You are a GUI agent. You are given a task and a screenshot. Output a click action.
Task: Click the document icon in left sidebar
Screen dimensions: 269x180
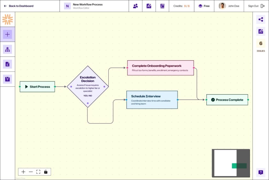7,64
